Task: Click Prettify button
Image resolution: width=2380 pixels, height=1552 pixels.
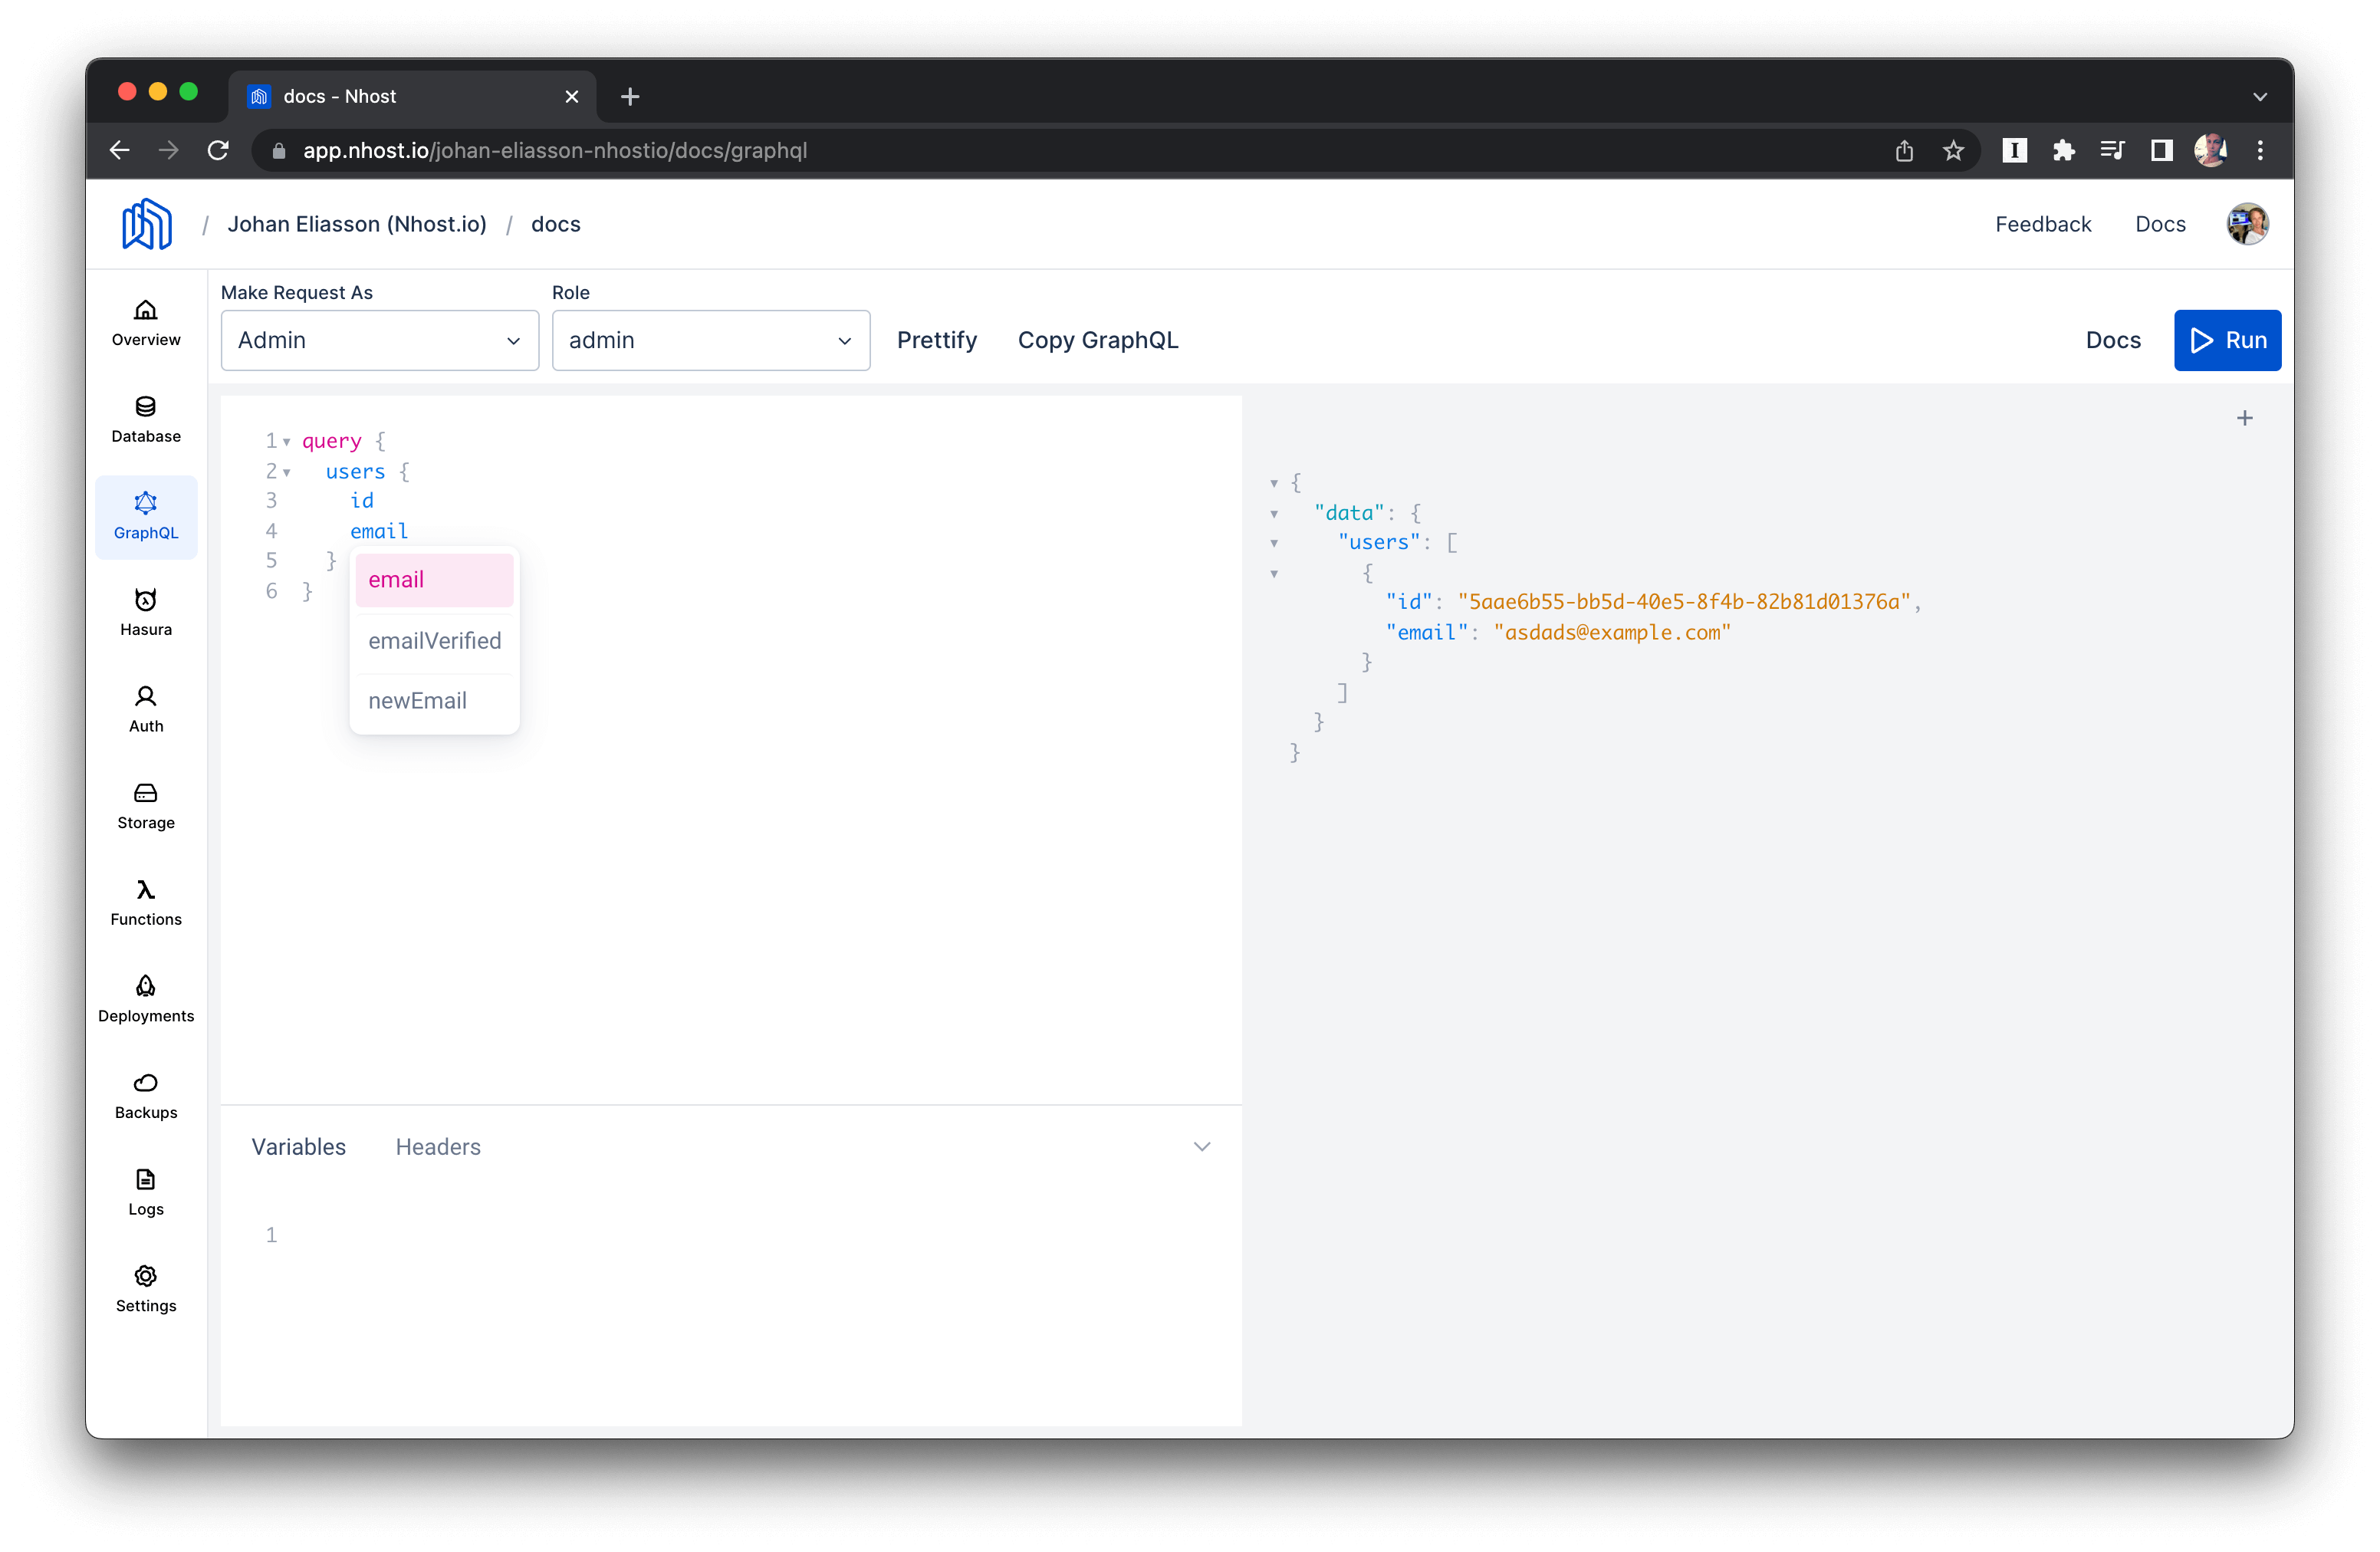Action: [937, 340]
